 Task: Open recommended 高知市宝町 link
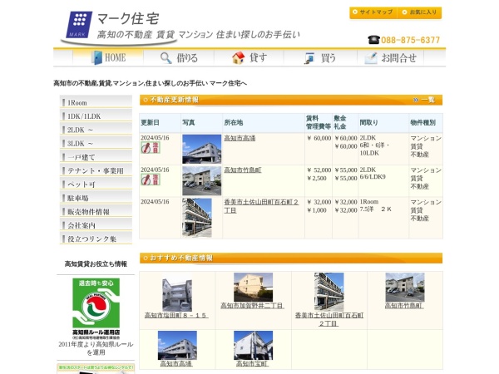253,364
